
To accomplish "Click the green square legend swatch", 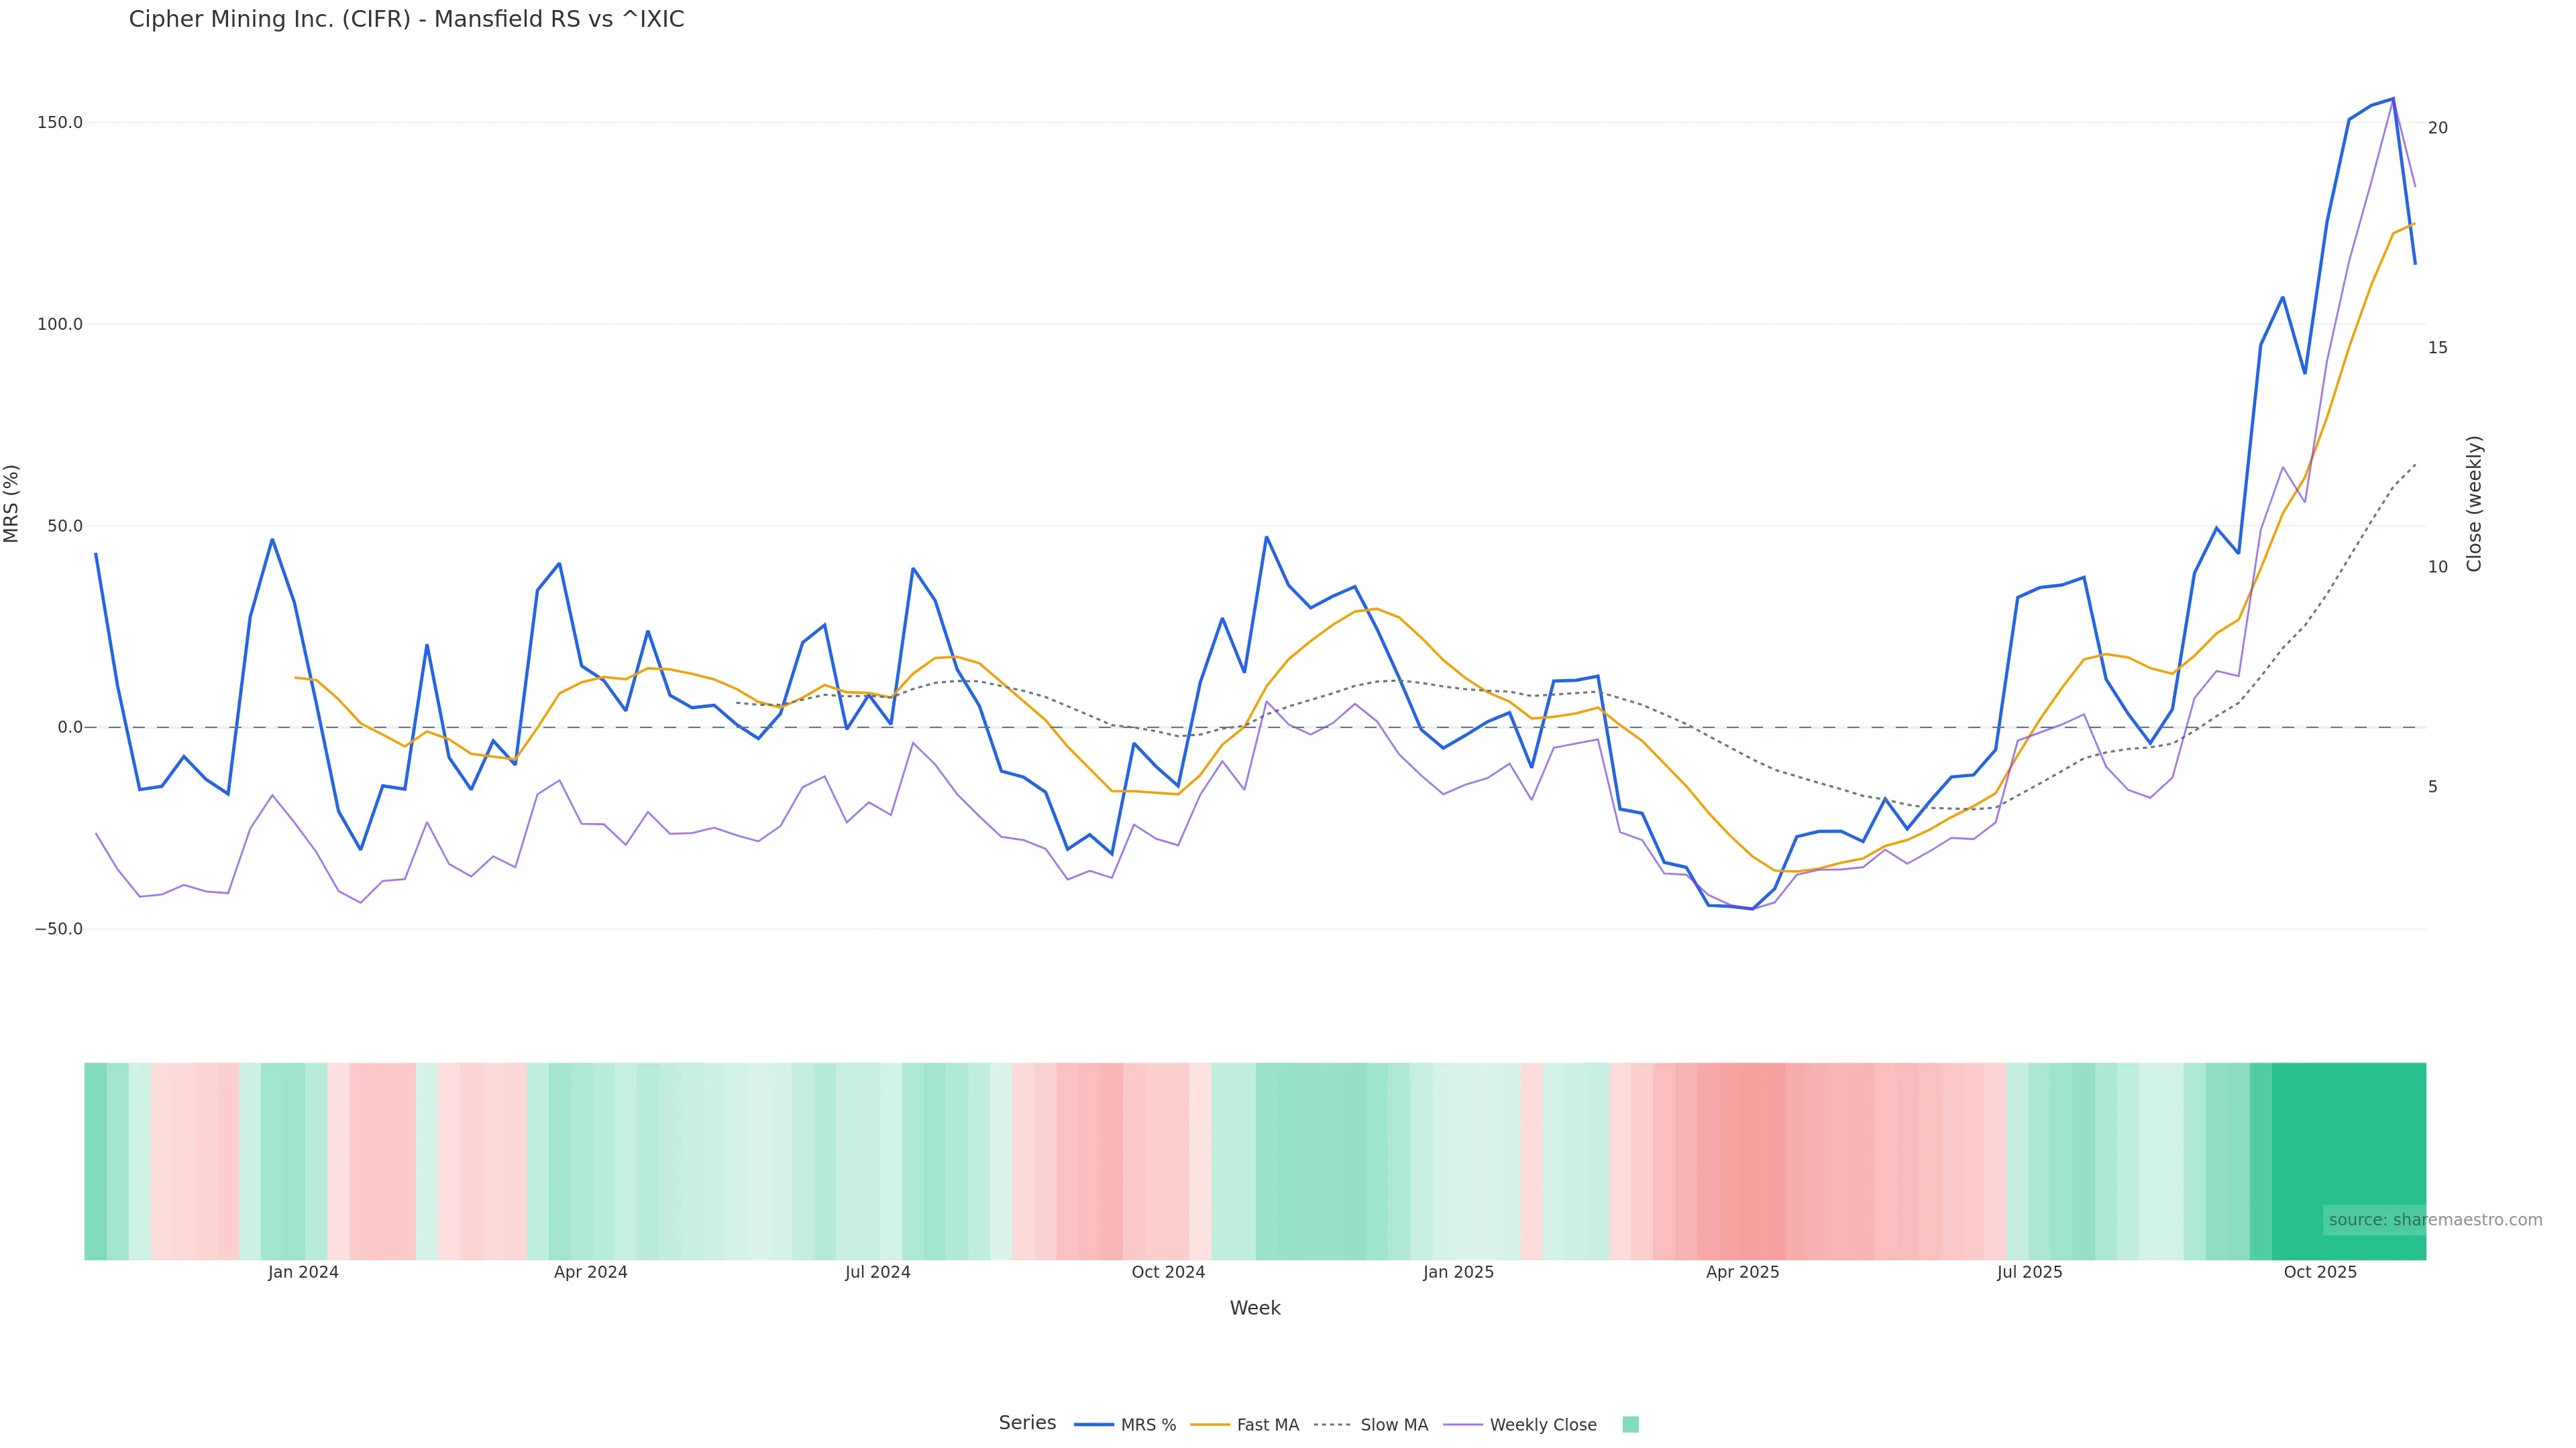I will [1630, 1425].
